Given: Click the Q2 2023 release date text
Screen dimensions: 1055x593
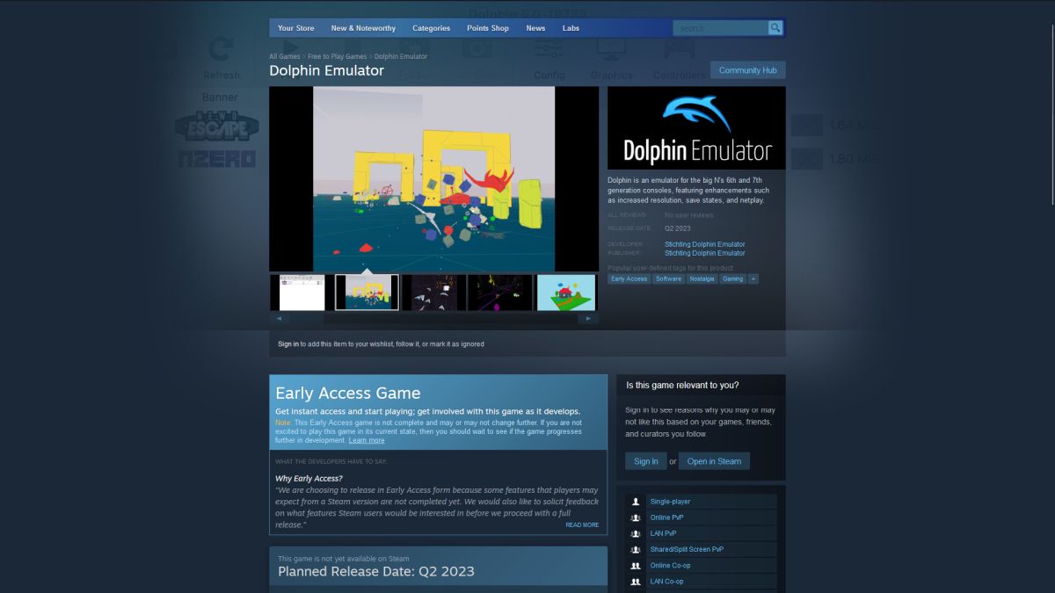Looking at the screenshot, I should (x=678, y=228).
